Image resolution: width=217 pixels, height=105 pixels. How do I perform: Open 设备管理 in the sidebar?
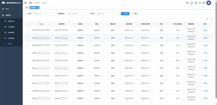[11, 32]
